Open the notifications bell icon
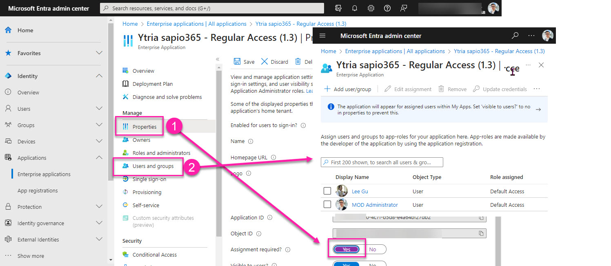611x266 pixels. point(354,8)
